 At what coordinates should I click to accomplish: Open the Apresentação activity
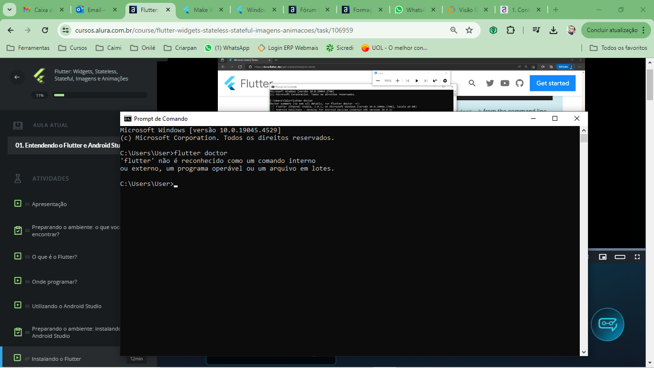pos(49,204)
